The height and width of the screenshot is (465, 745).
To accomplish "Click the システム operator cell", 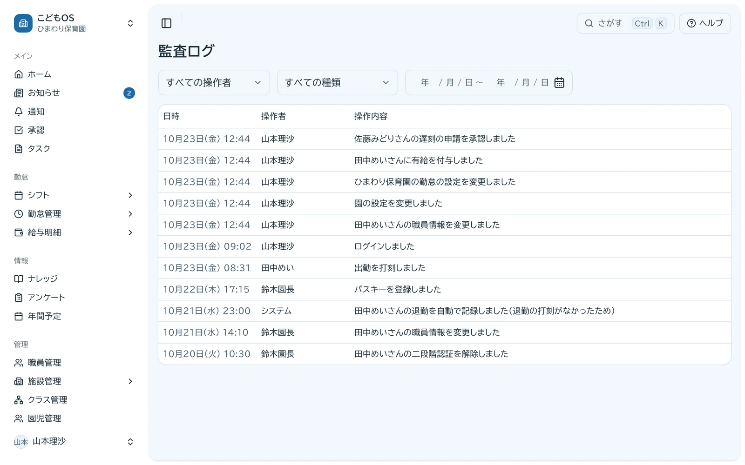I will tap(276, 311).
